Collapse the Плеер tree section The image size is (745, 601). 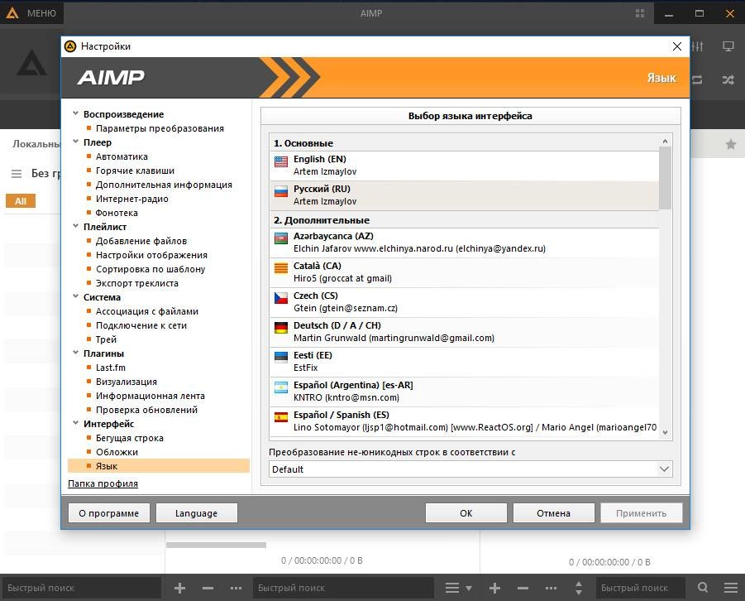pyautogui.click(x=75, y=142)
